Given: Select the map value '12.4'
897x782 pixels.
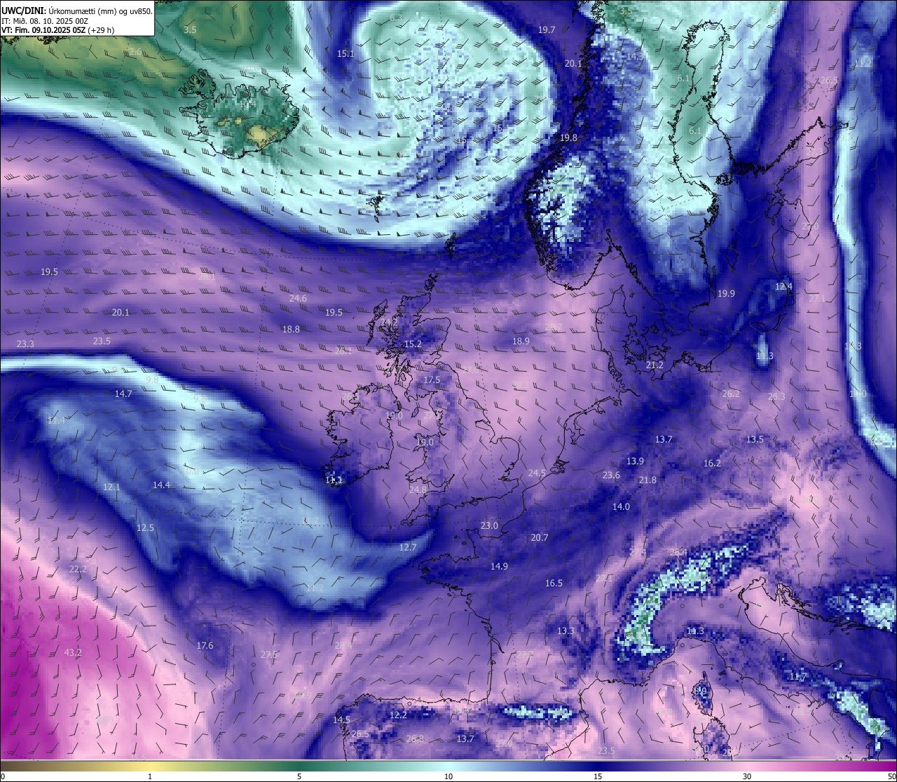Looking at the screenshot, I should [783, 286].
